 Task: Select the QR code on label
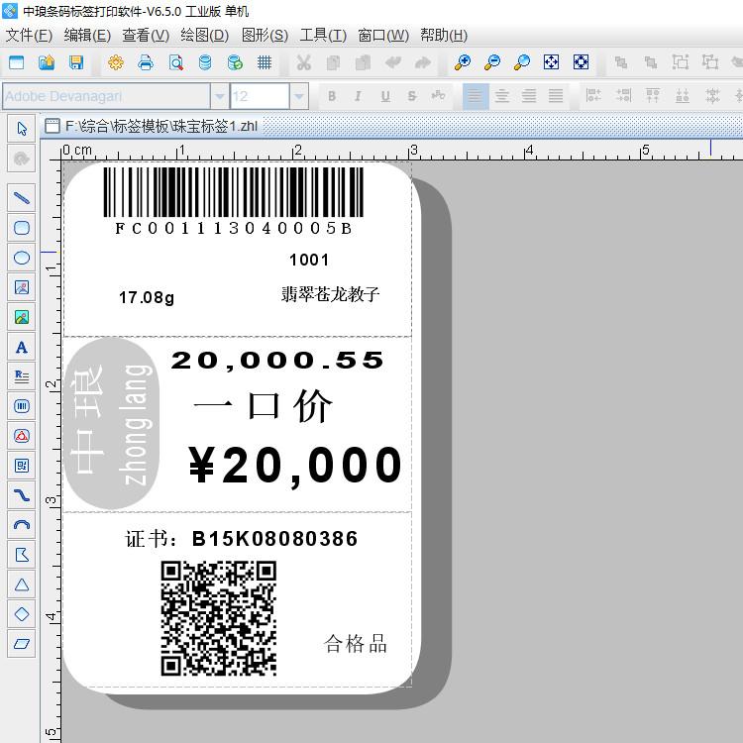(219, 618)
